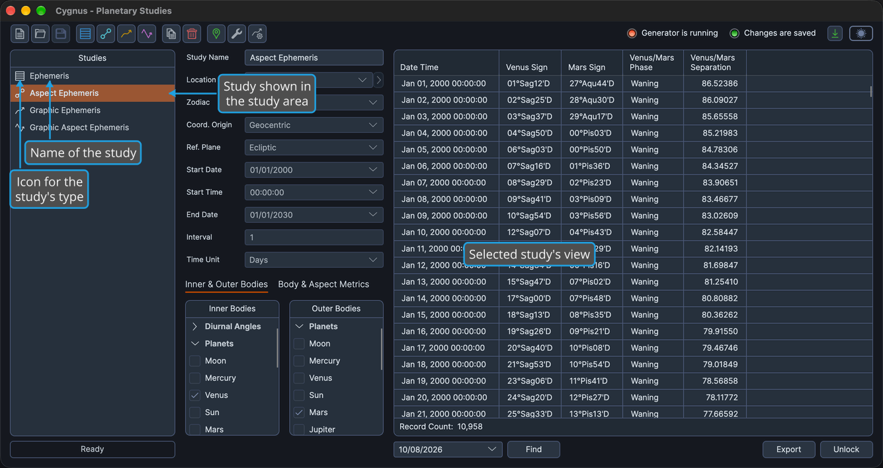Add a Graphic Ephemeris study from toolbar
Viewport: 883px width, 468px height.
126,34
